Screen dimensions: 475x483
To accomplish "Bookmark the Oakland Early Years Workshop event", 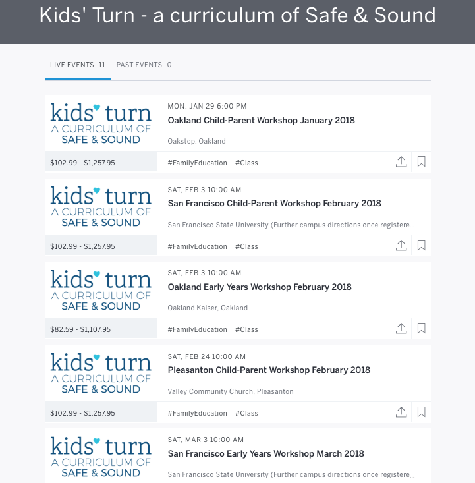I will point(422,329).
